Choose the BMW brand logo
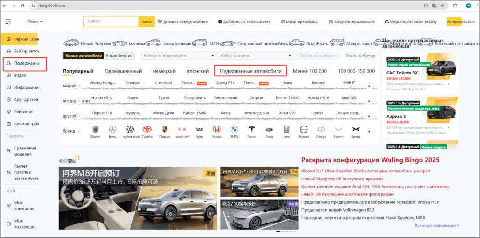The width and height of the screenshot is (480, 238). point(234,129)
